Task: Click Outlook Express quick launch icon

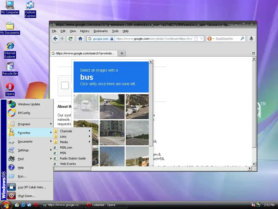Action: 29,205
